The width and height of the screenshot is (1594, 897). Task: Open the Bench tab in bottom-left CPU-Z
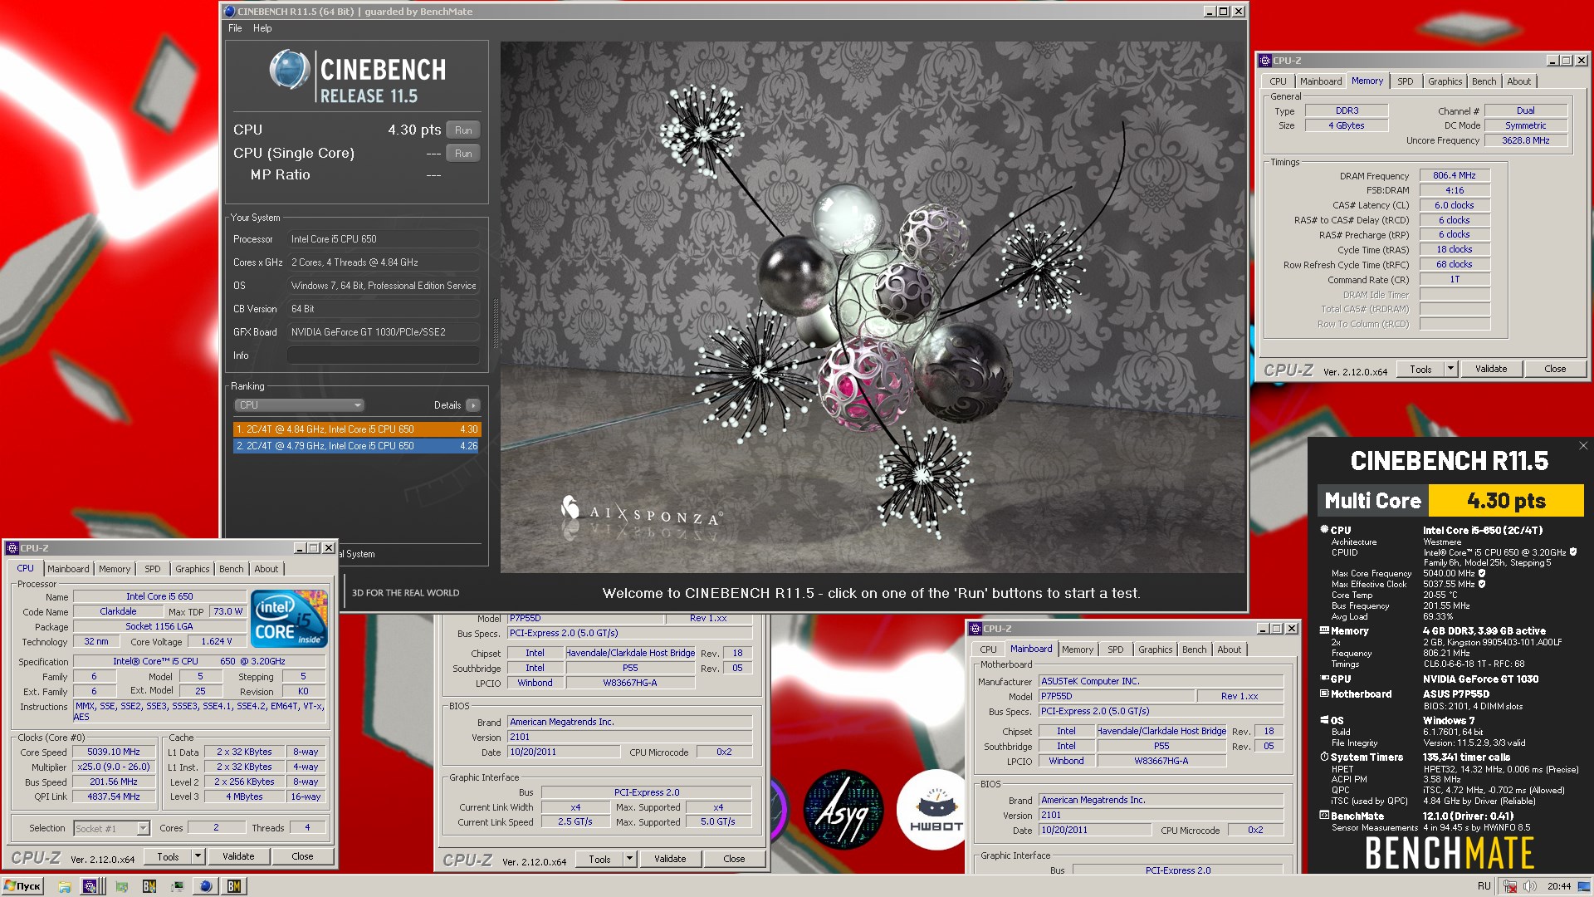(231, 569)
